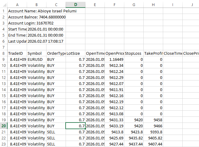Click BUY order type in EURUSD row
This screenshot has width=199, height=147.
click(x=56, y=59)
